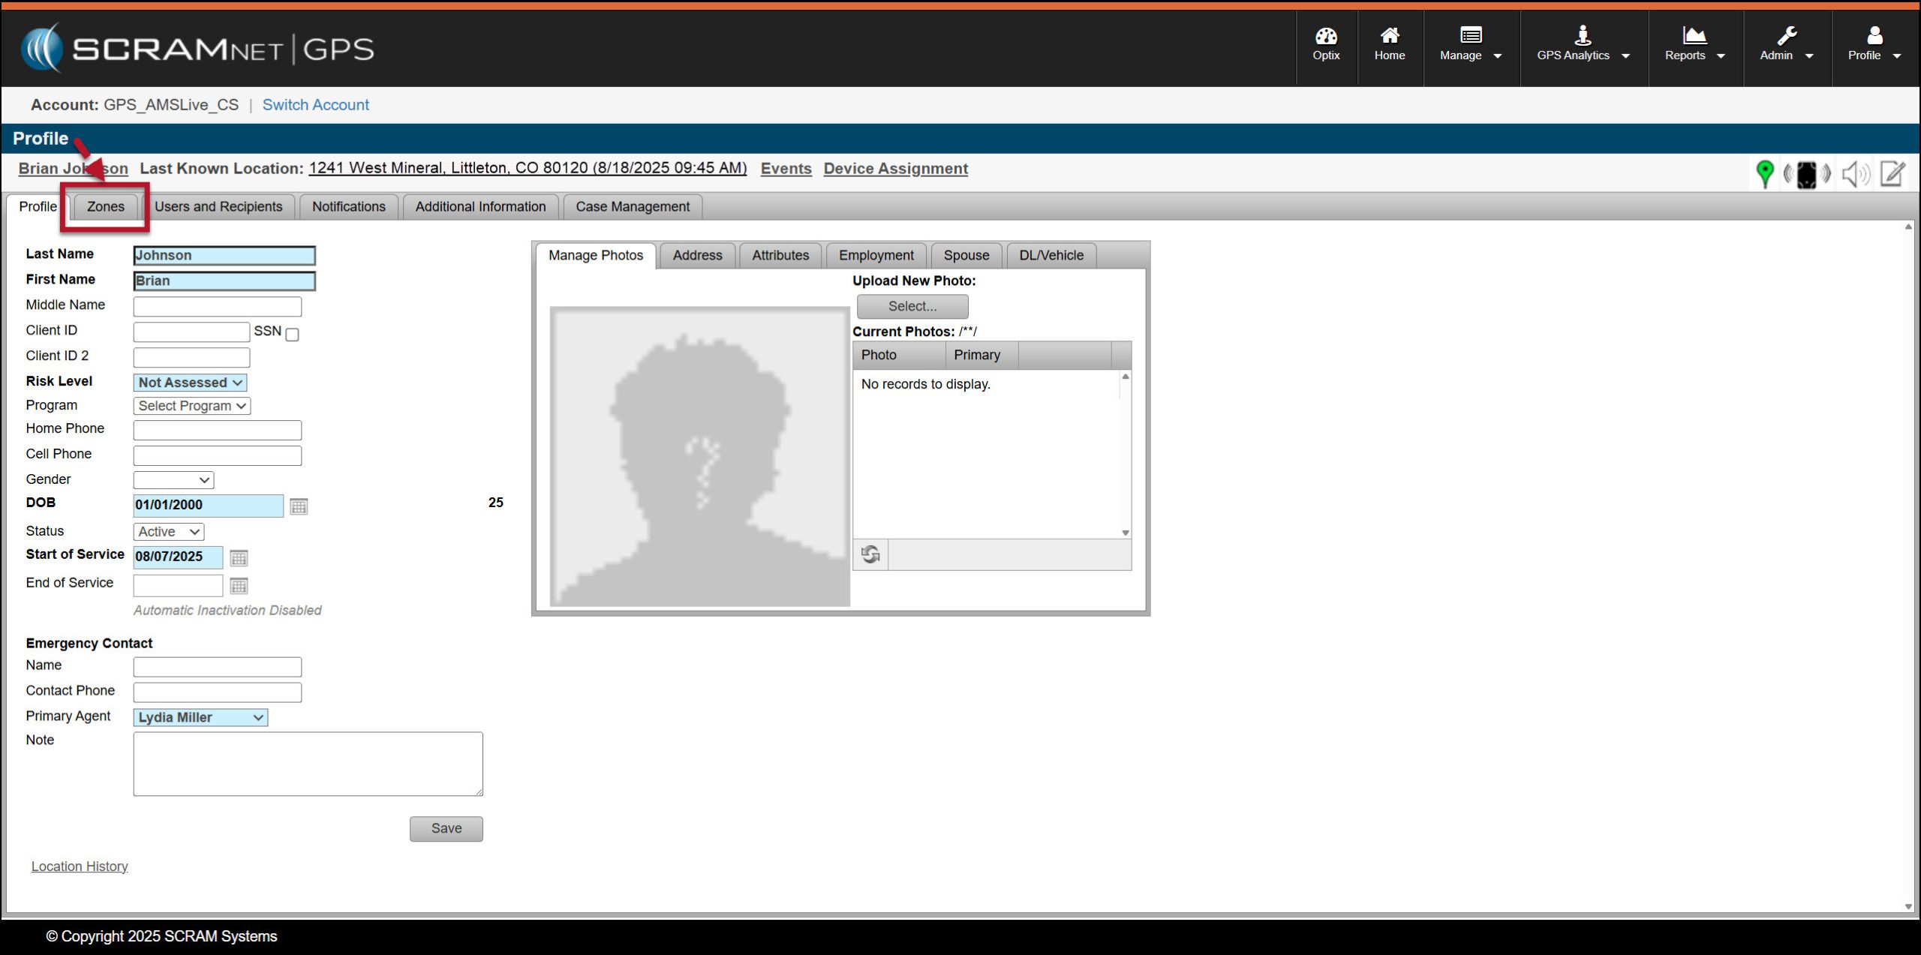This screenshot has height=955, width=1921.
Task: Expand the Risk Level dropdown
Action: point(190,383)
